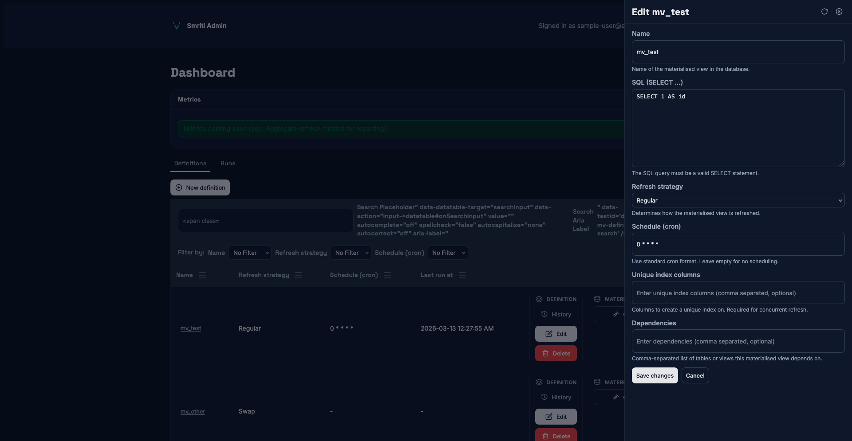The image size is (852, 441).
Task: Select the Definitions tab
Action: click(x=190, y=164)
